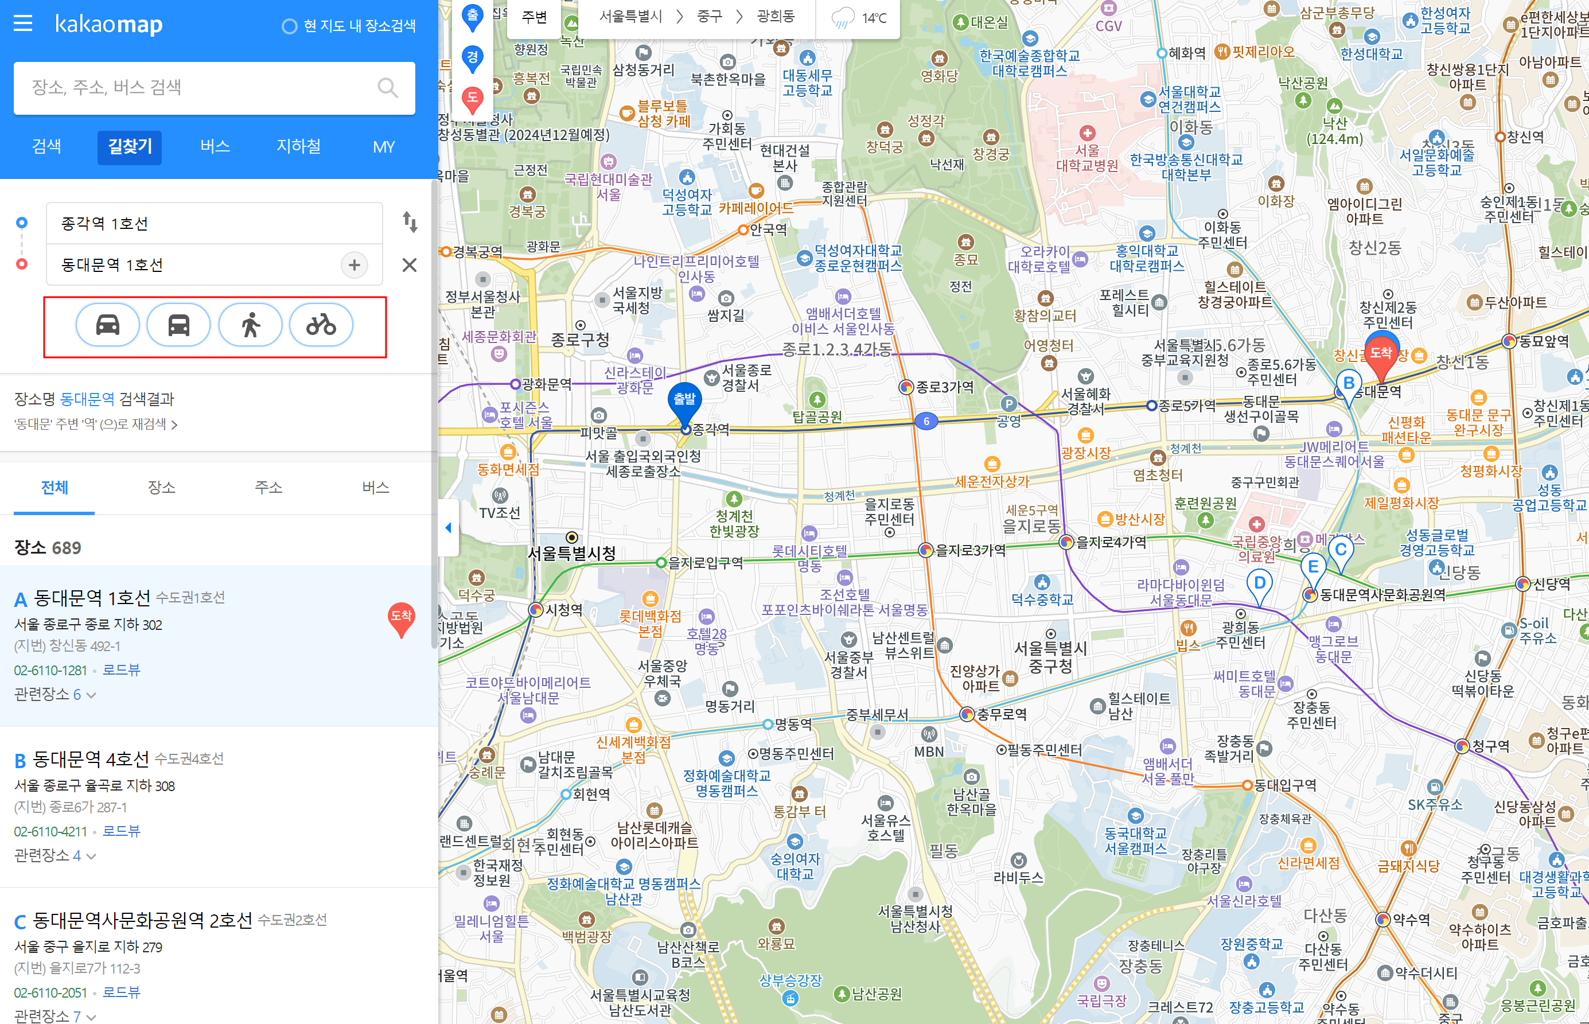1589x1024 pixels.
Task: Click '역'(으)로 재검색 link
Action: [x=96, y=425]
